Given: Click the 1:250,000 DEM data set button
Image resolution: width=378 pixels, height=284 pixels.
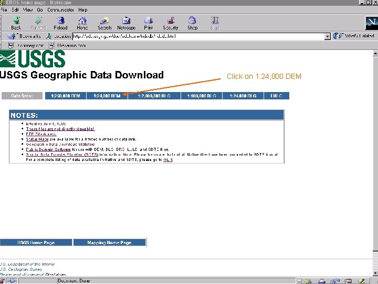Looking at the screenshot, I should coord(66,96).
